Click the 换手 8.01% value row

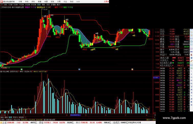coord(167,50)
